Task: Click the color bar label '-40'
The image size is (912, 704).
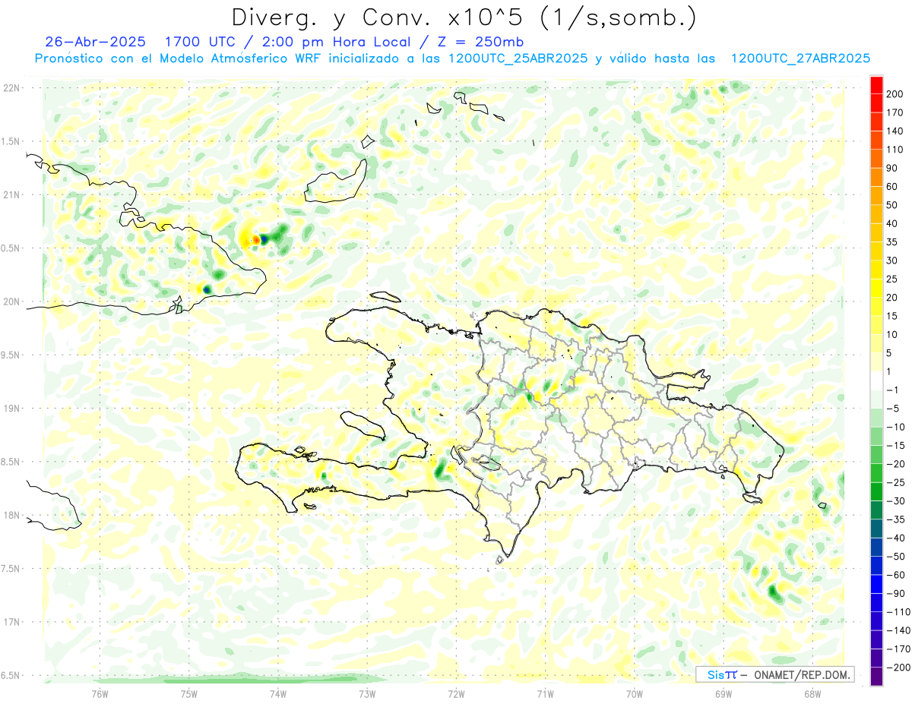Action: [895, 538]
